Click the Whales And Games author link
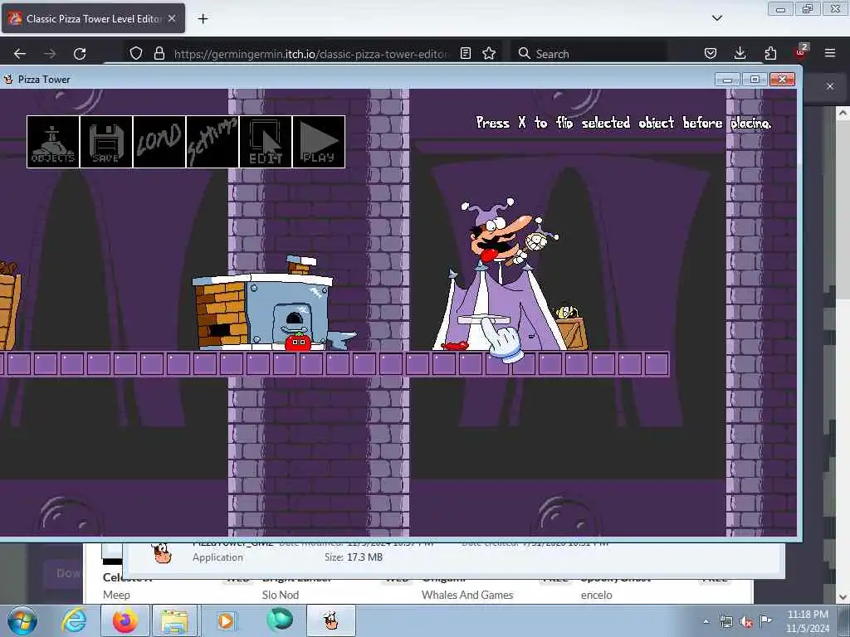Viewport: 850px width, 637px height. 467,595
